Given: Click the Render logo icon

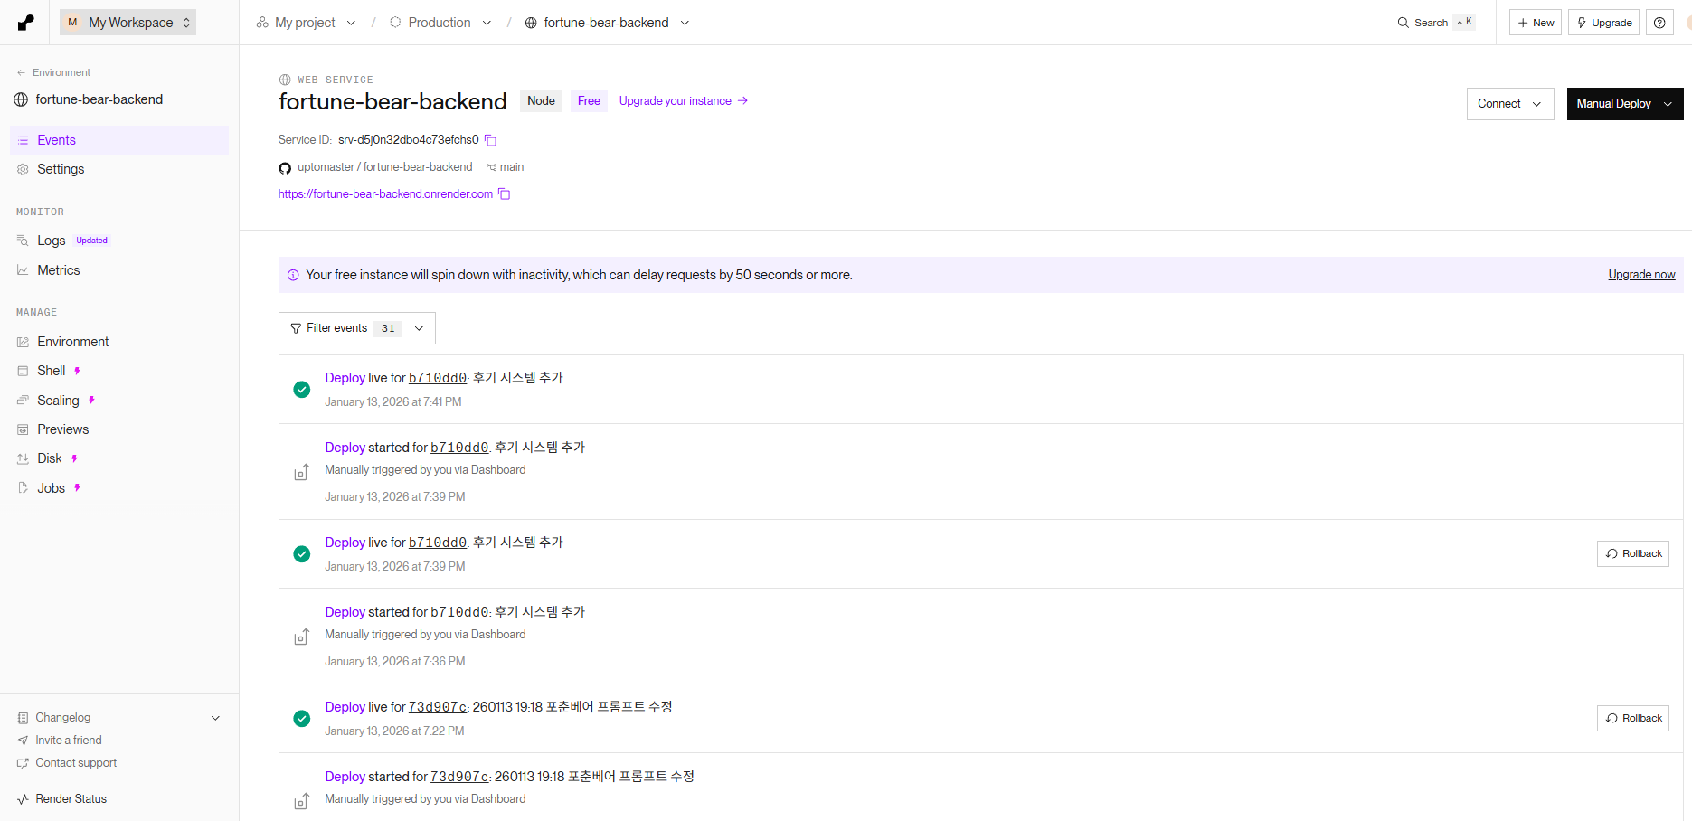Looking at the screenshot, I should (26, 23).
